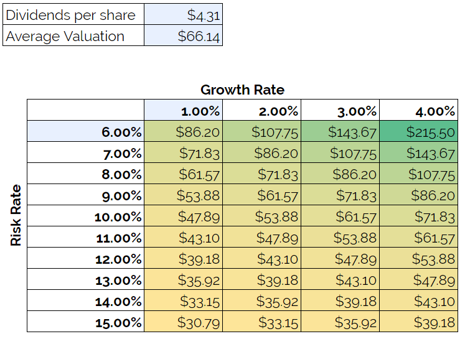Click the 10.00% risk rate row header
This screenshot has height=339, width=465.
85,216
